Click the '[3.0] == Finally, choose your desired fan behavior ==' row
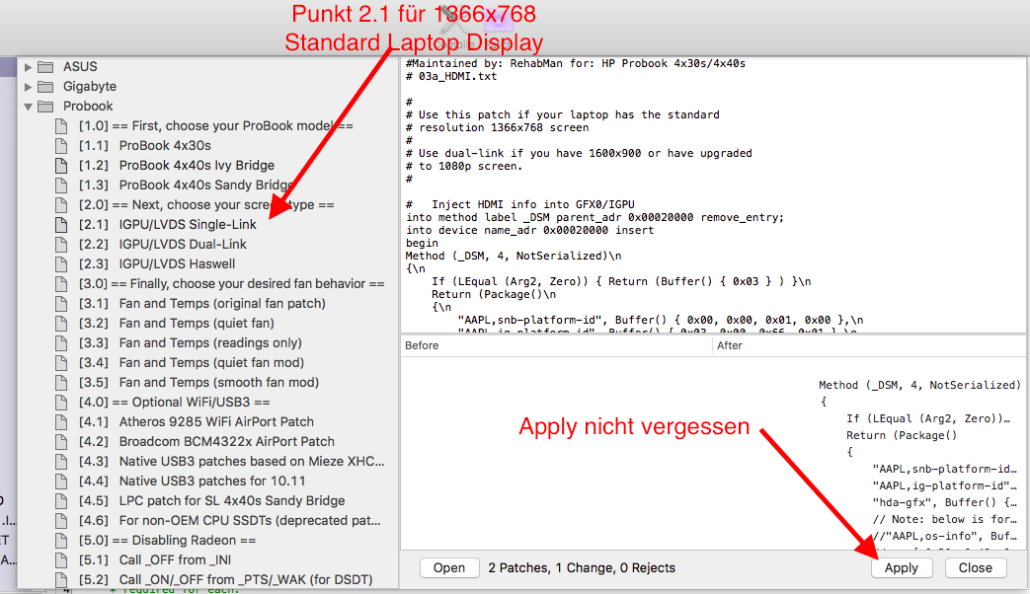The width and height of the screenshot is (1030, 594). point(207,283)
